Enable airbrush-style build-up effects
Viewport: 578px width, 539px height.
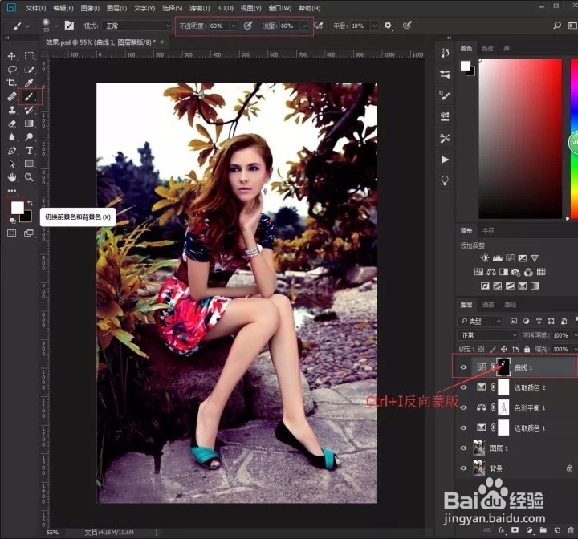pos(319,26)
